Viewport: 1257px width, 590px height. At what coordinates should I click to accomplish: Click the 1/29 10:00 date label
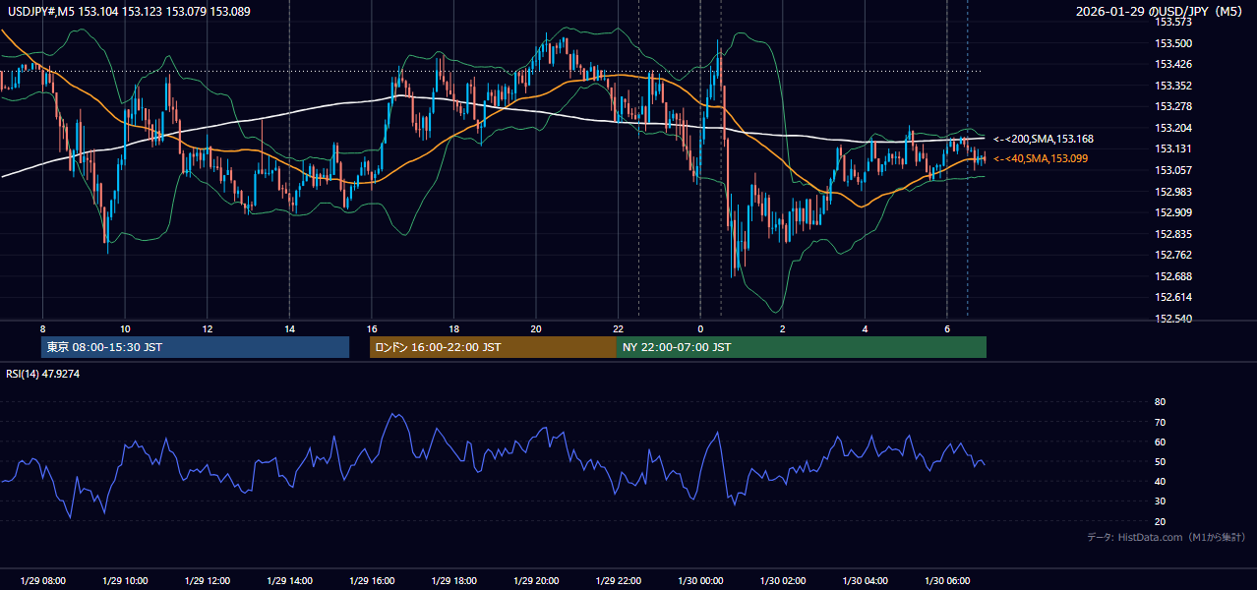(125, 581)
